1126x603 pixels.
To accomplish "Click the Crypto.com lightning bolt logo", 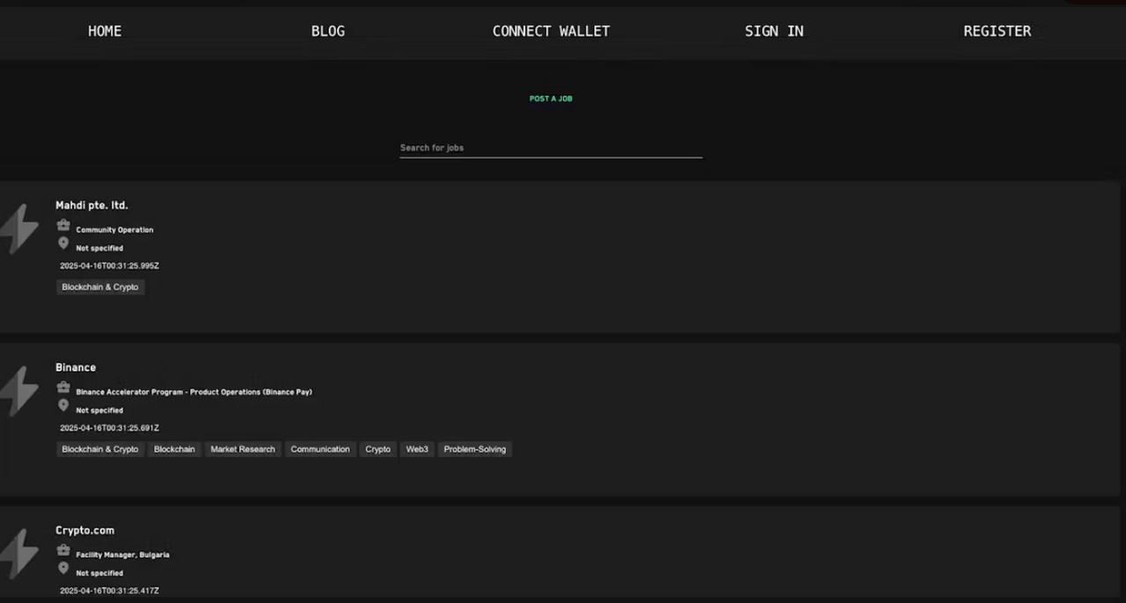I will 18,554.
